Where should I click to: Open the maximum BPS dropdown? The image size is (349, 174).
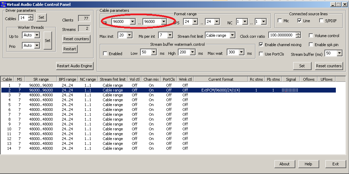pos(217,21)
